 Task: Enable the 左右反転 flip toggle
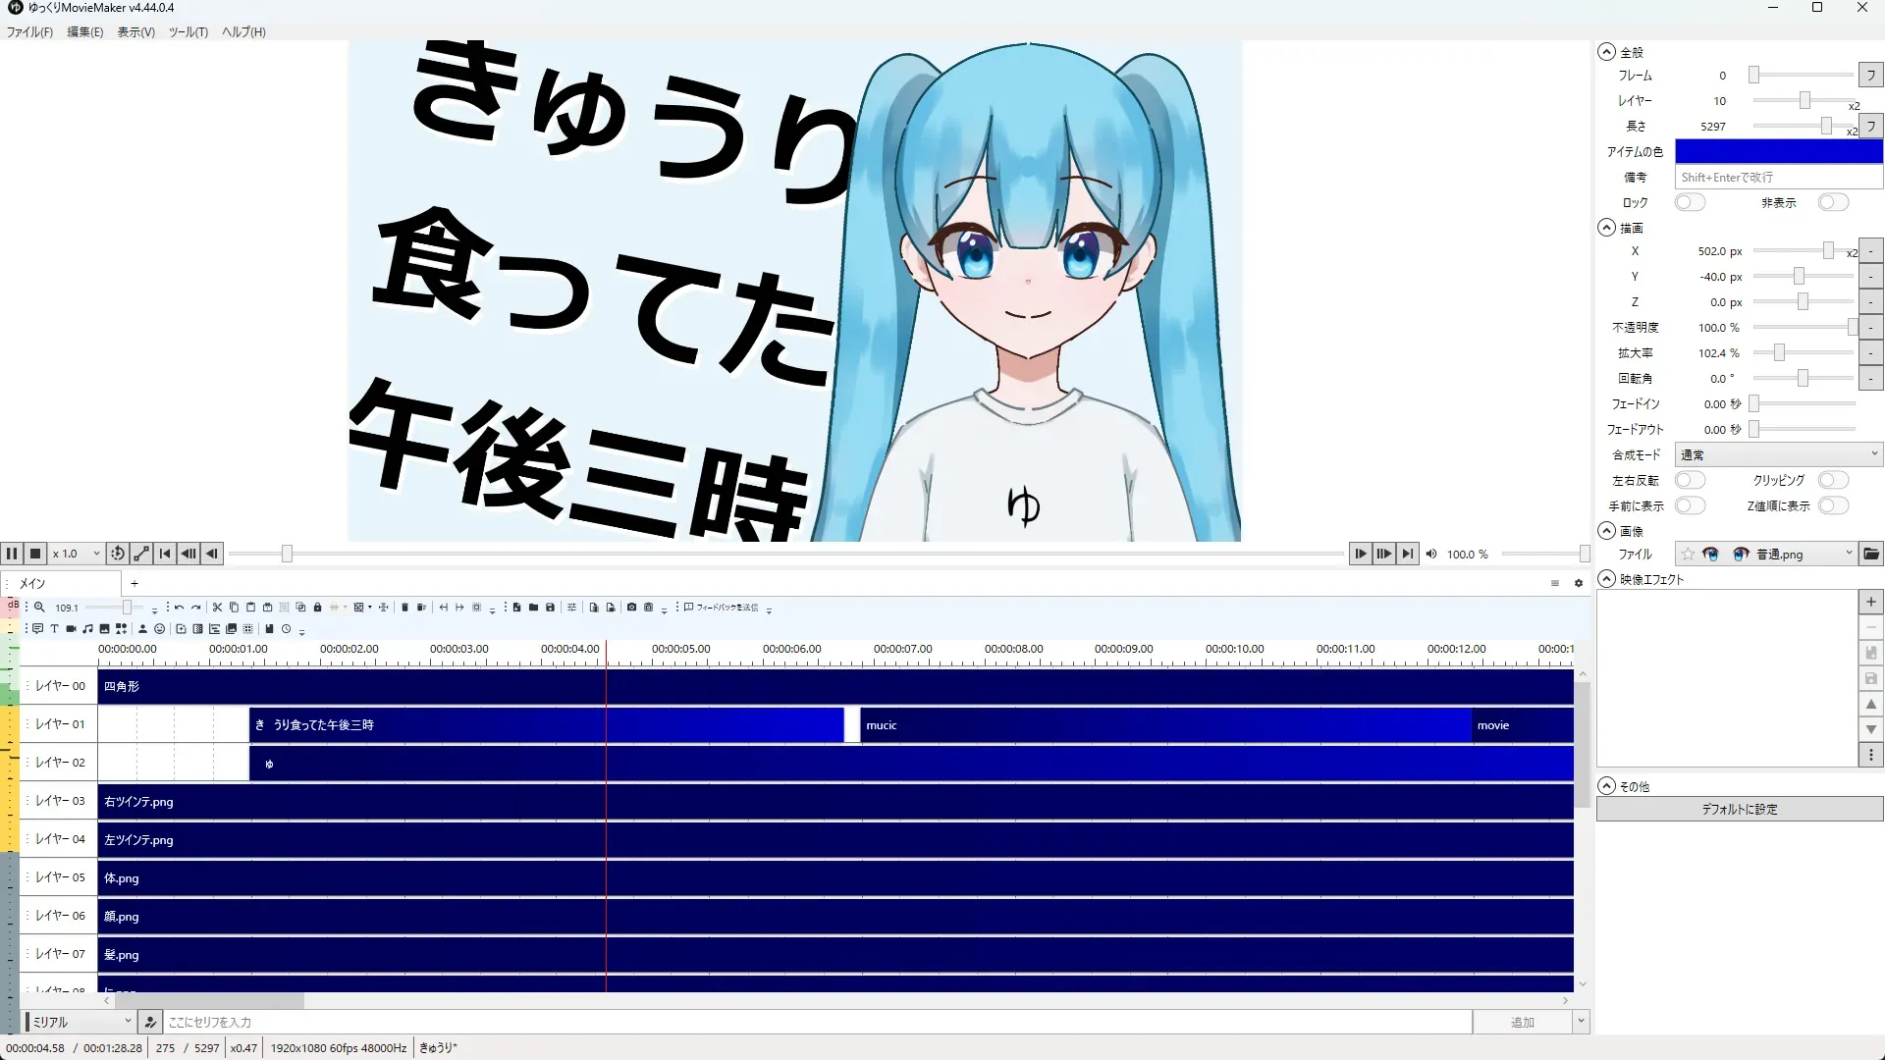coord(1690,481)
